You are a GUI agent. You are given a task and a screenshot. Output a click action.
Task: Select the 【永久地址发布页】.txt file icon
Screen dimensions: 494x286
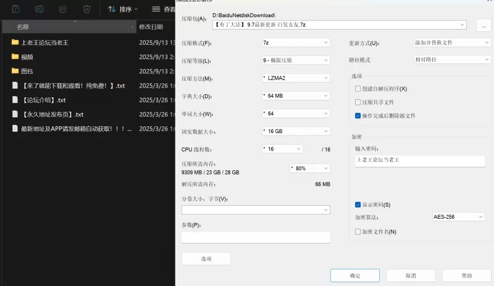coord(15,114)
